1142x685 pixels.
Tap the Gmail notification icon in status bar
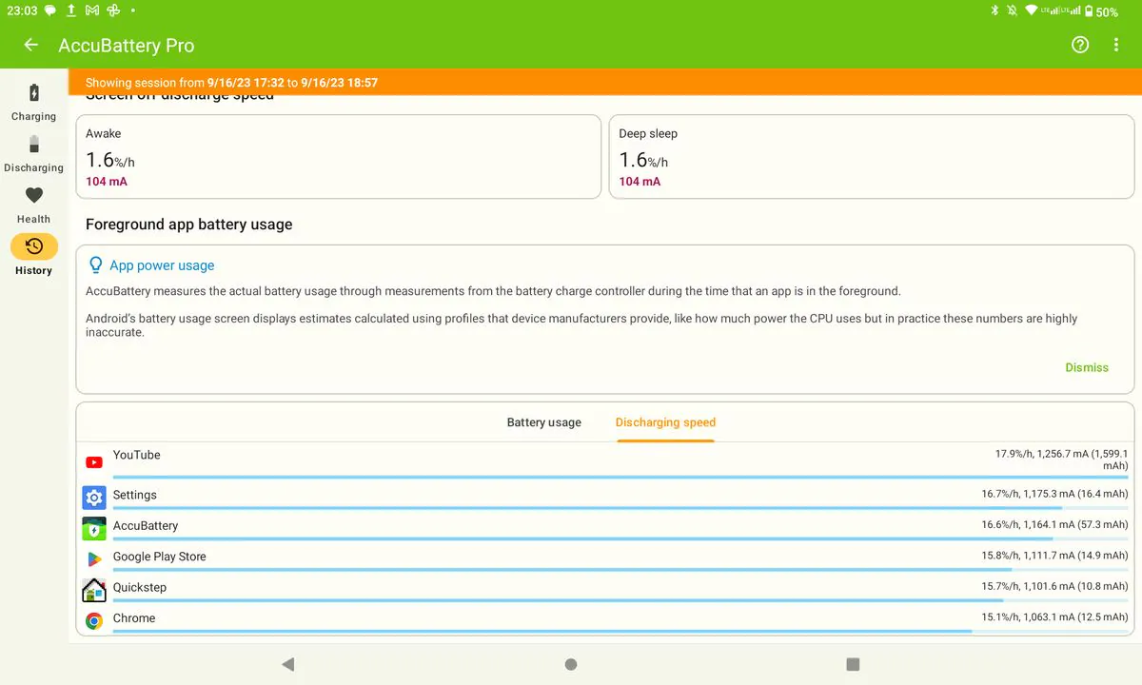pos(92,10)
